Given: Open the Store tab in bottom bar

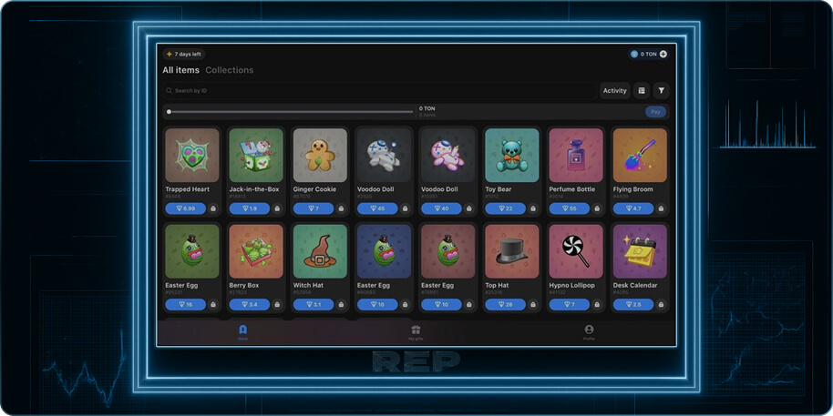Looking at the screenshot, I should point(242,332).
